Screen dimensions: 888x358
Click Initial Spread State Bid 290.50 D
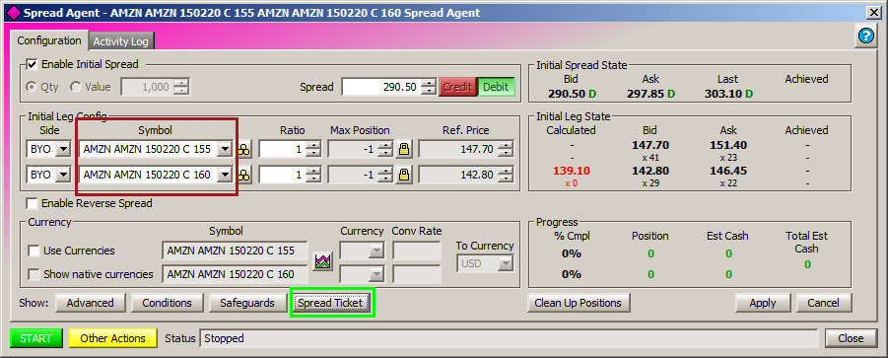click(x=572, y=94)
